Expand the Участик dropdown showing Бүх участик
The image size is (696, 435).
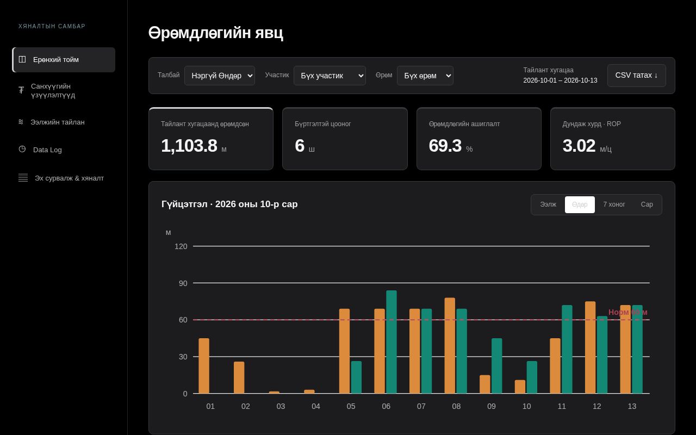click(x=330, y=76)
